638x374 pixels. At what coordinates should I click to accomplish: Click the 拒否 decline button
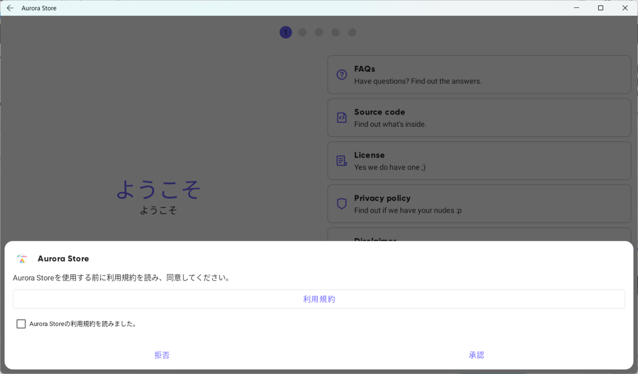click(x=162, y=355)
